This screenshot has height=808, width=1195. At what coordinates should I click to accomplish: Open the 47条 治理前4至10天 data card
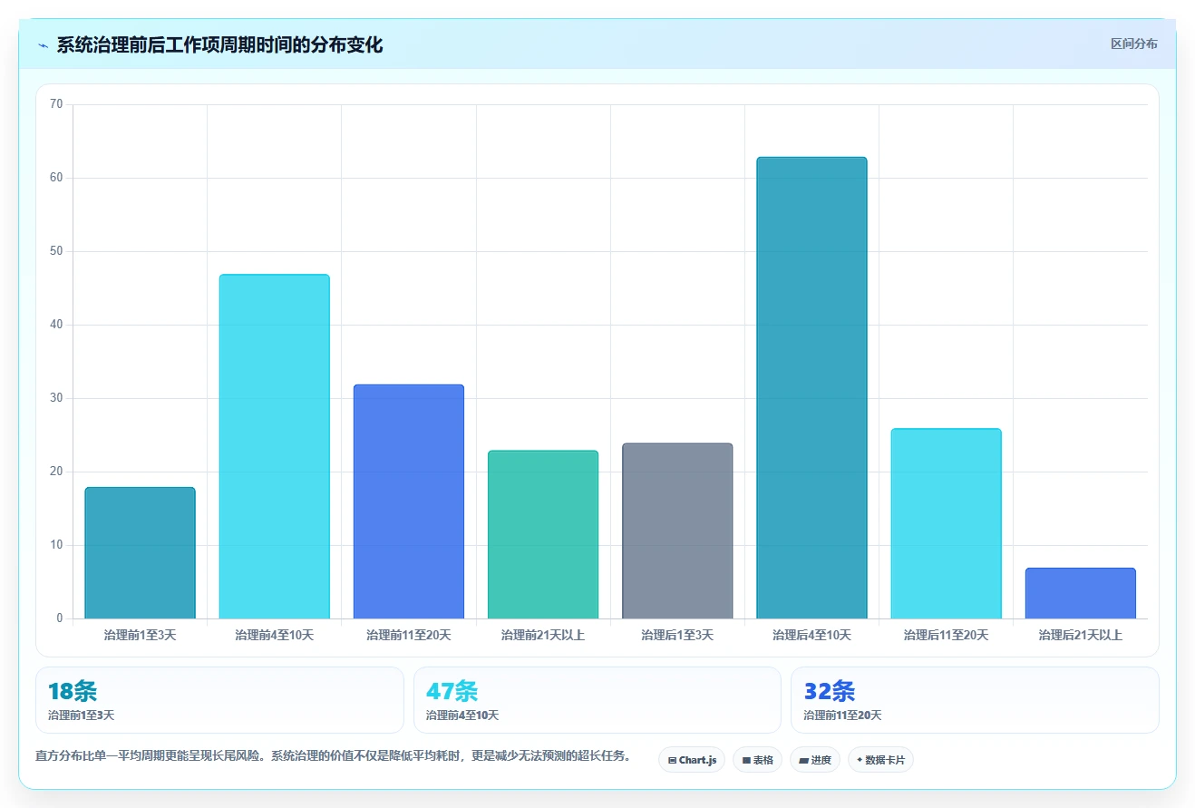597,700
